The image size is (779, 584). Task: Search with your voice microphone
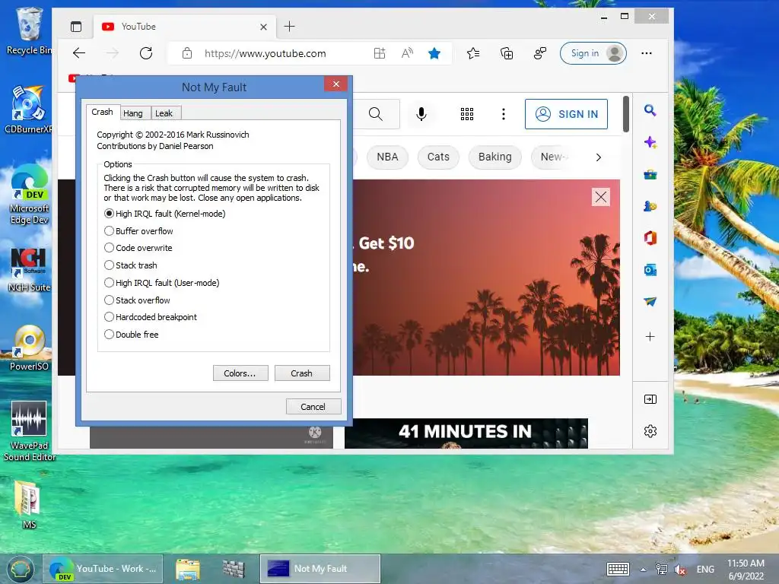[421, 114]
